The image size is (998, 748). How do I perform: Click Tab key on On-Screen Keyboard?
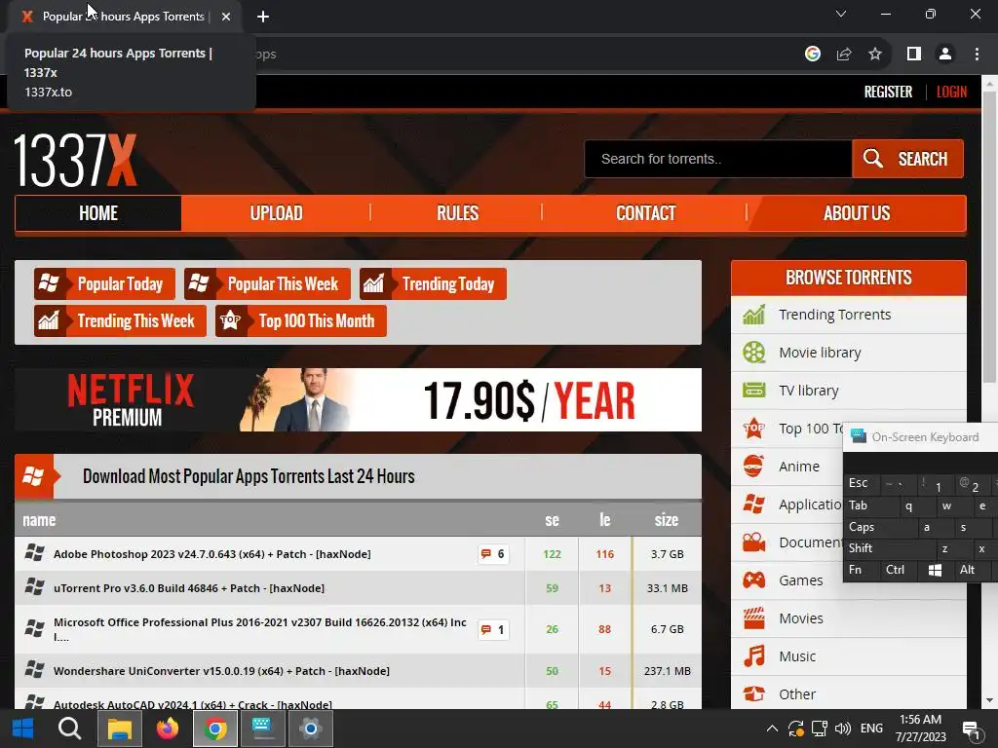click(x=872, y=505)
